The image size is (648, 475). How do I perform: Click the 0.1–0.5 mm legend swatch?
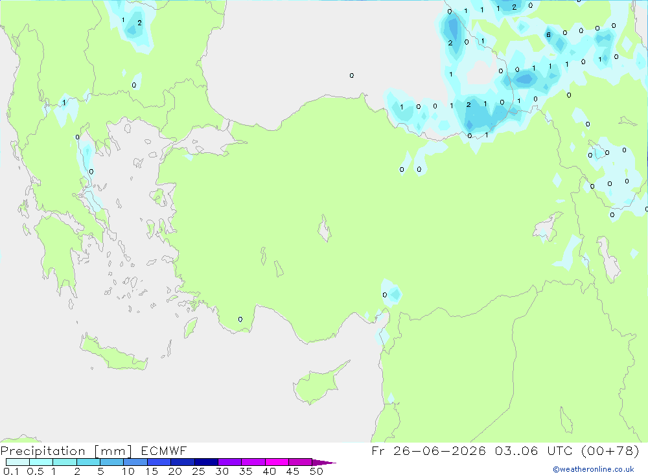click(x=17, y=462)
